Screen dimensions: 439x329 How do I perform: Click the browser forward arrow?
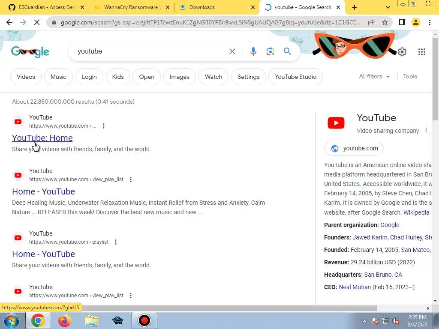[x=23, y=22]
